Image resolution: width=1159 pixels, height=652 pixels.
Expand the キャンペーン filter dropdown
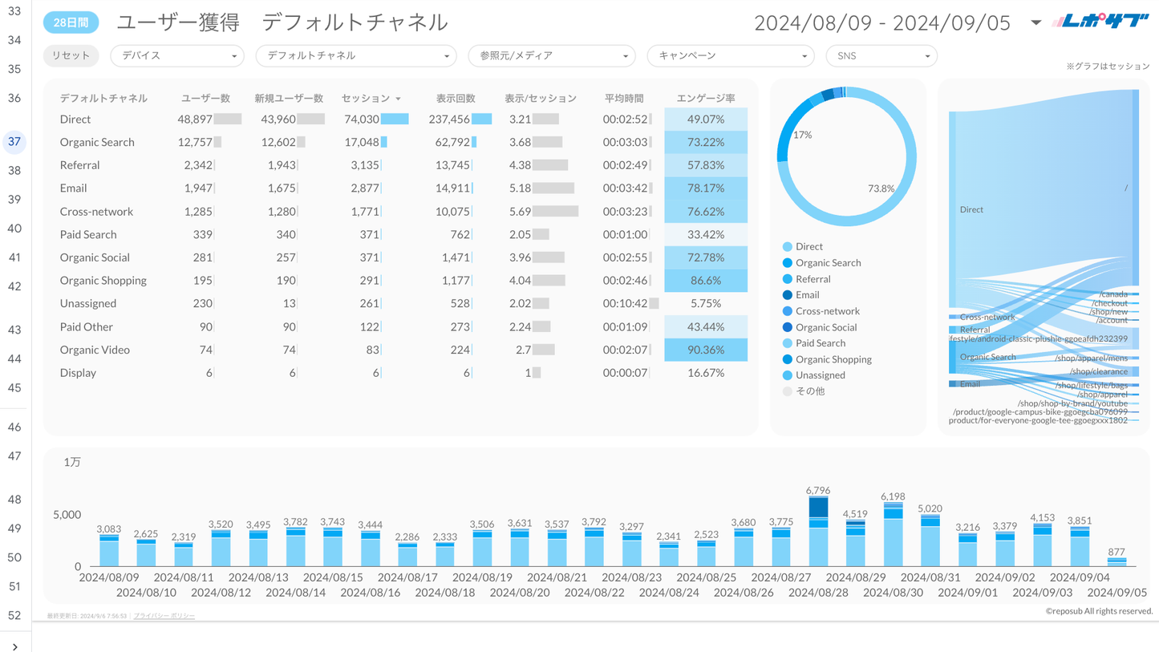[730, 56]
